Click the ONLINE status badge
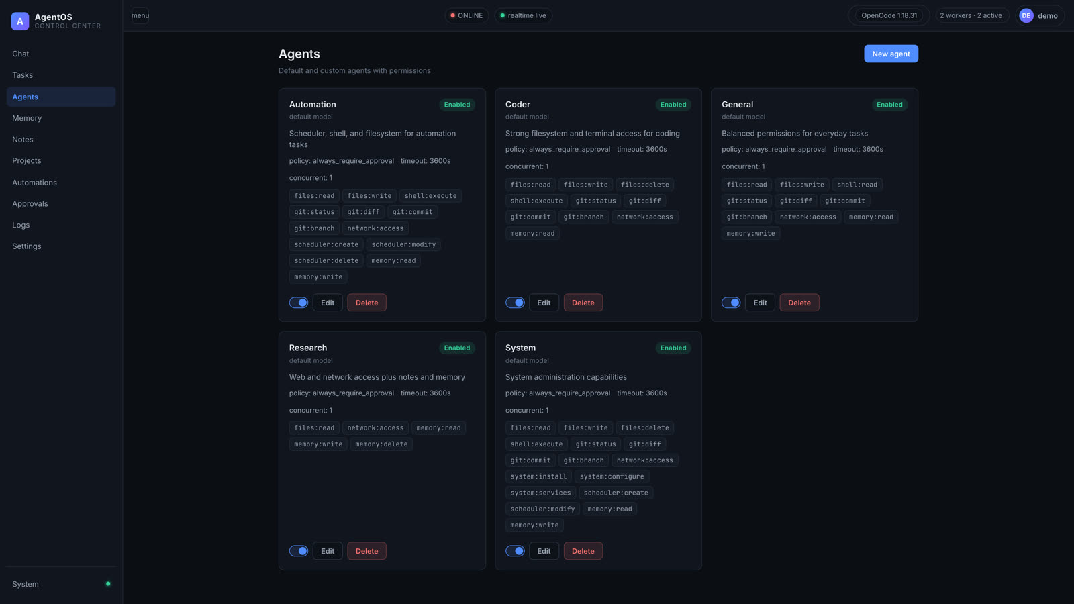The width and height of the screenshot is (1074, 604). pos(467,15)
